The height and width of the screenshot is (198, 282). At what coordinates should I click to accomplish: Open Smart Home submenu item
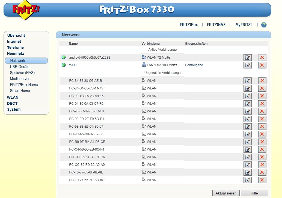tap(20, 91)
